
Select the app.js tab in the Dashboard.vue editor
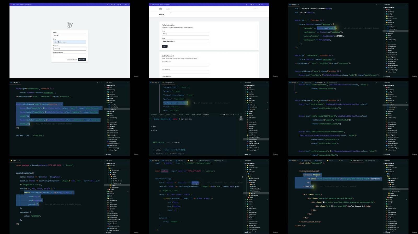pos(330,161)
